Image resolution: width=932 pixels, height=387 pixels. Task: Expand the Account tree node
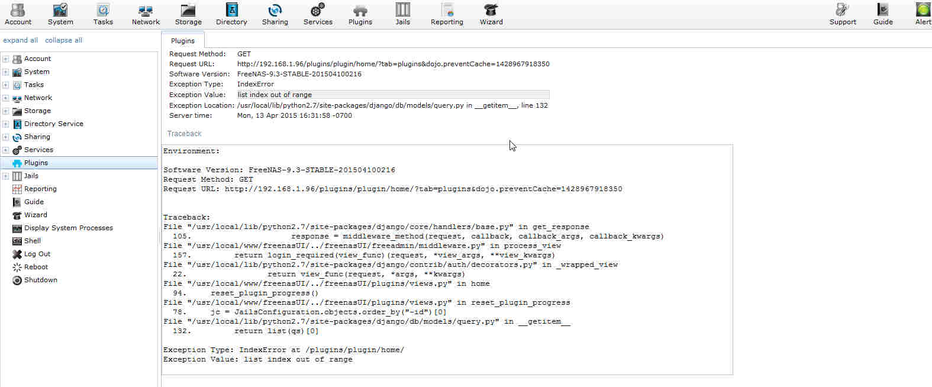pyautogui.click(x=6, y=59)
